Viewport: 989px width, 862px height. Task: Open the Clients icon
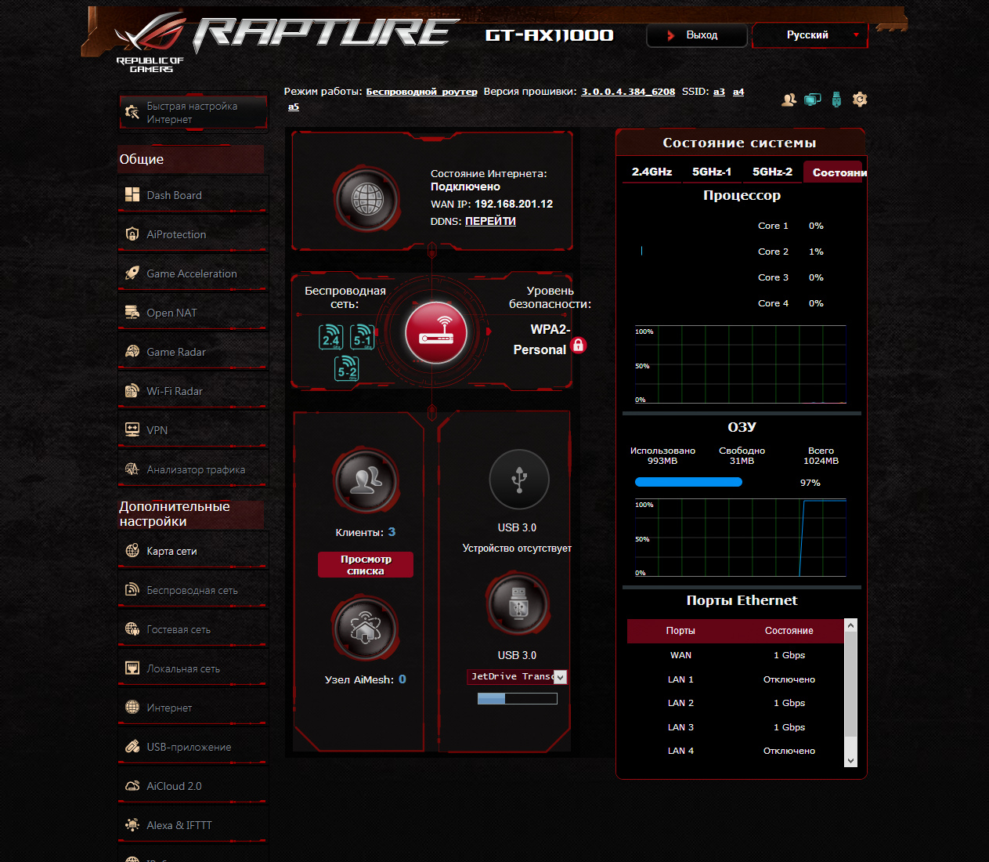coord(365,480)
